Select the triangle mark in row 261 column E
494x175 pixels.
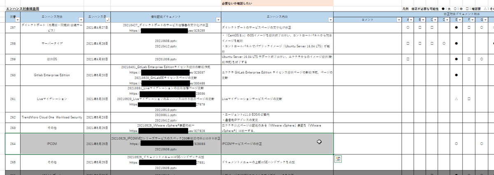(x=457, y=99)
